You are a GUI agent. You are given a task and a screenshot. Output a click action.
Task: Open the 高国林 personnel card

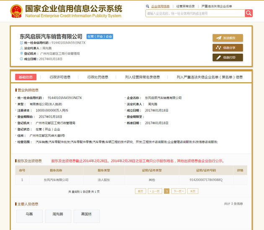87,216
